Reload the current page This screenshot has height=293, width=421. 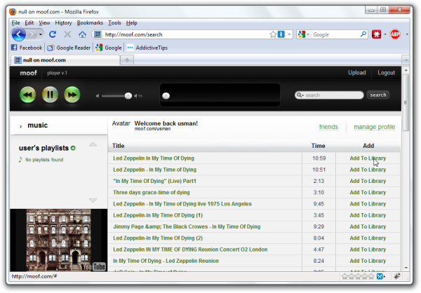click(x=53, y=34)
